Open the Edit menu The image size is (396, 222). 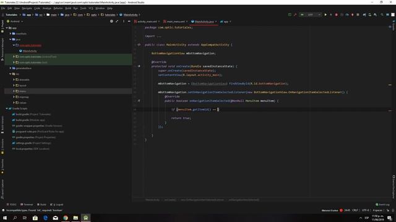10,8
